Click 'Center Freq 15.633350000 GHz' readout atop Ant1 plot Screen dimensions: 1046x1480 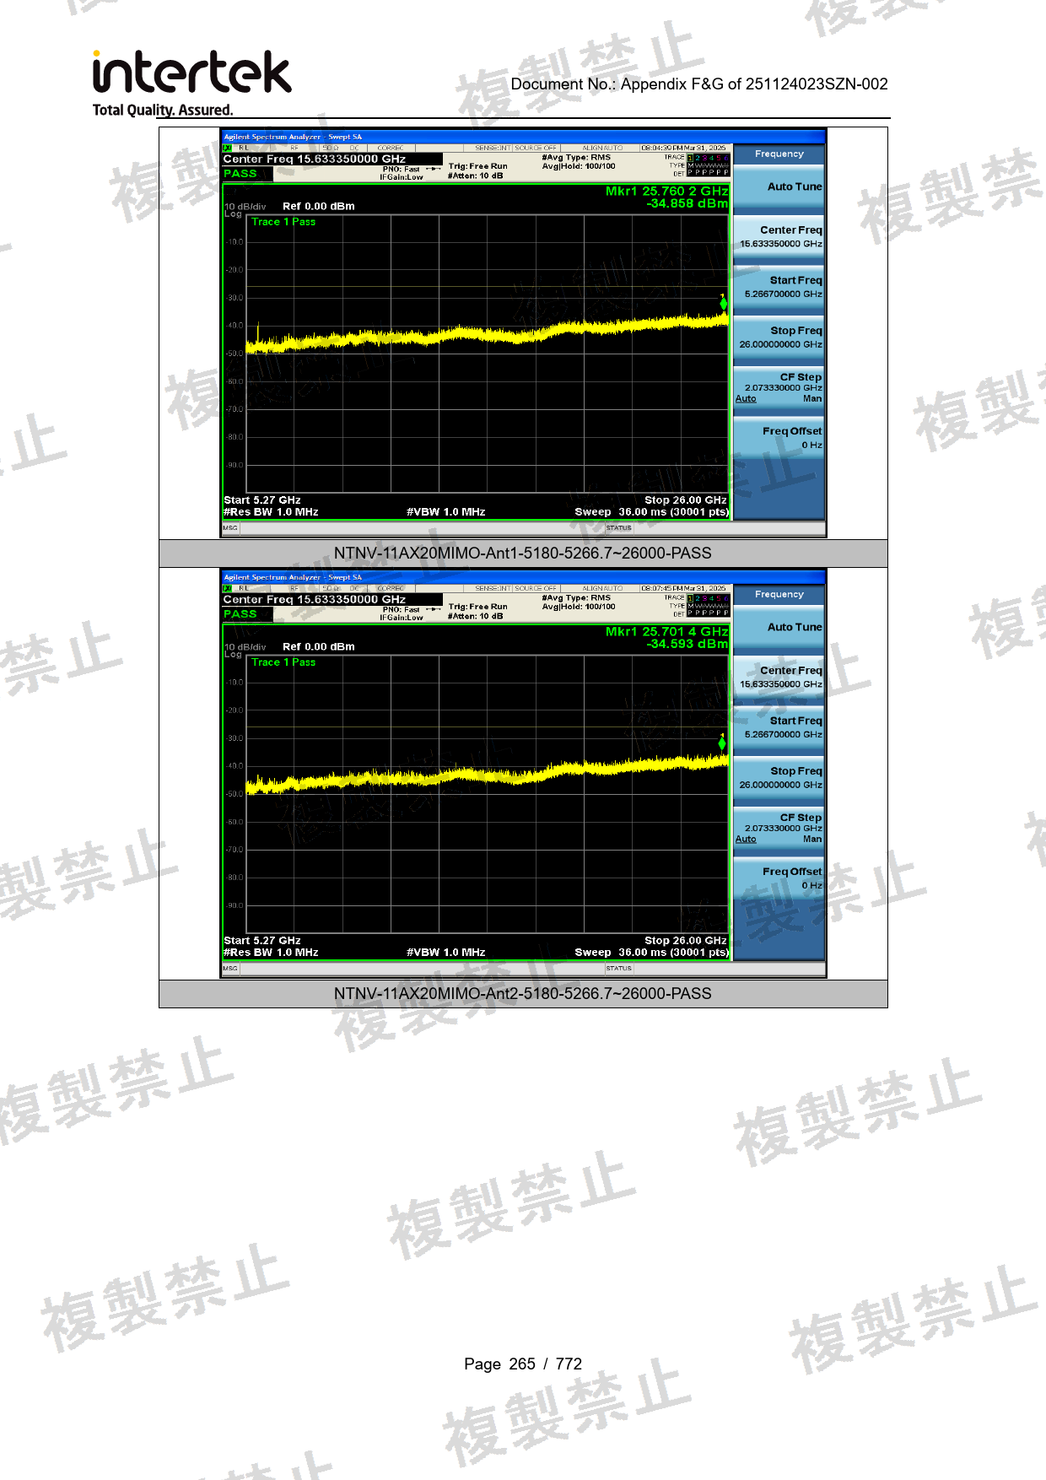[315, 159]
